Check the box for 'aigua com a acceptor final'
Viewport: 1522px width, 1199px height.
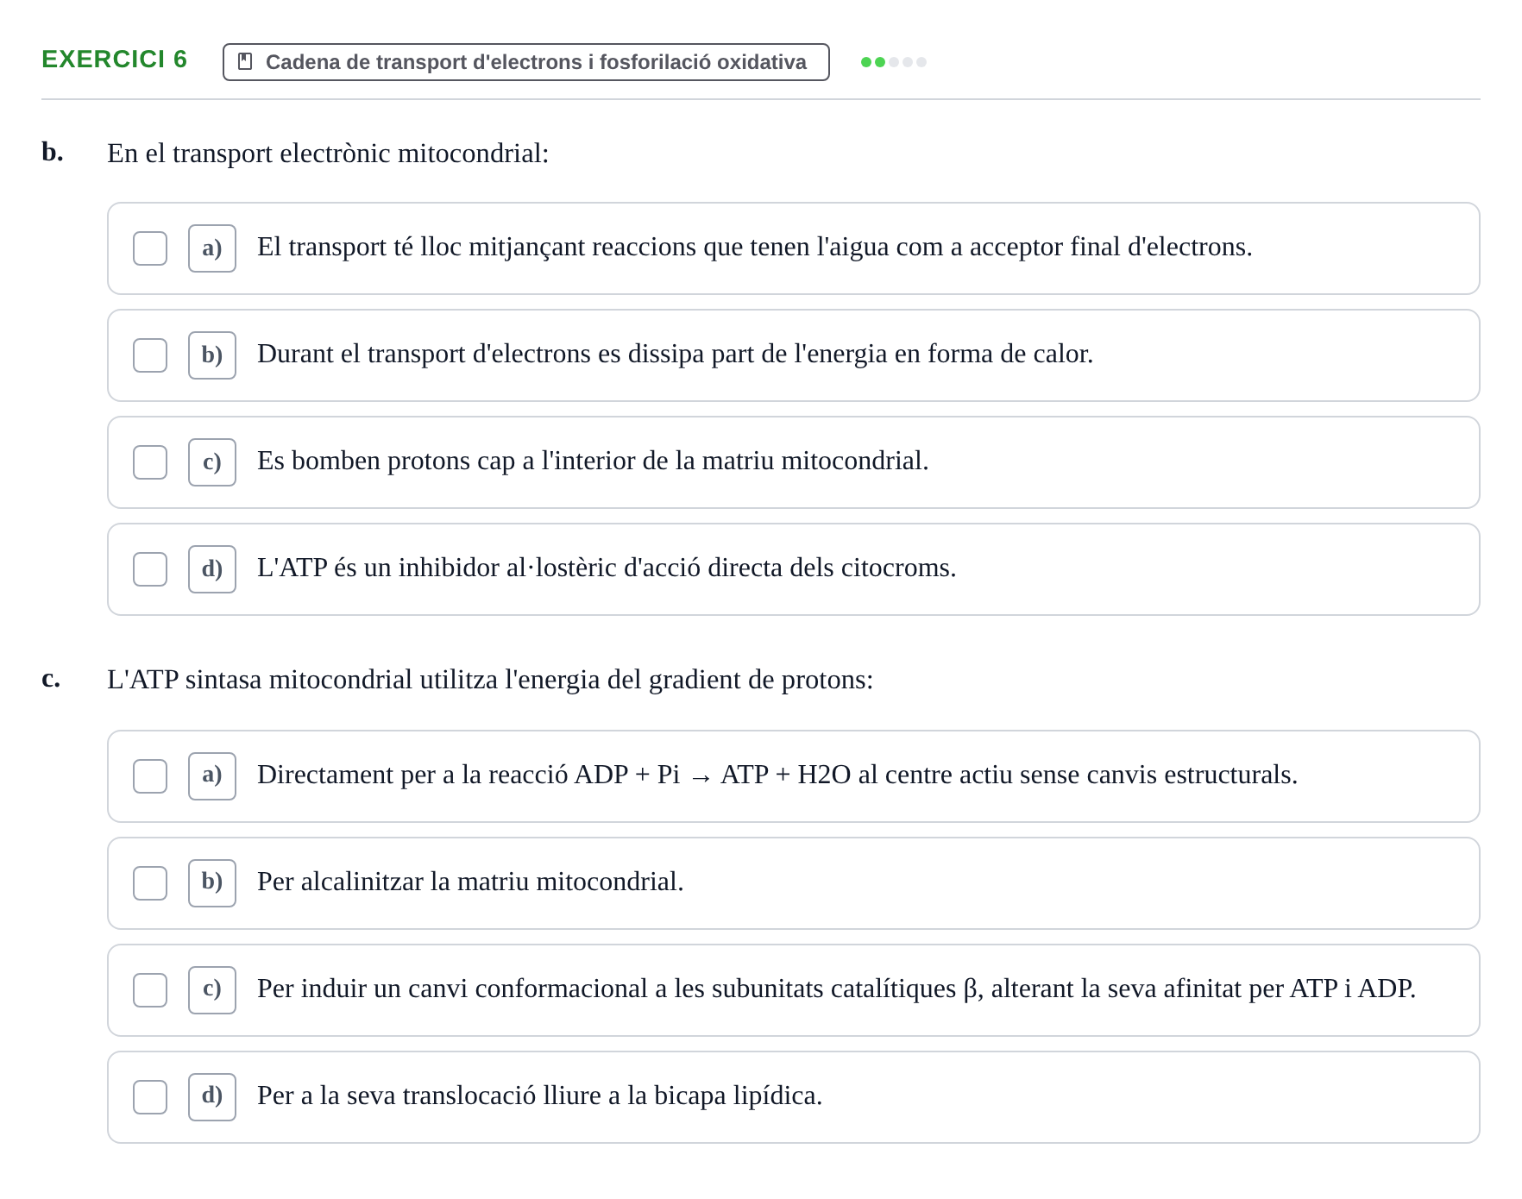[x=150, y=248]
